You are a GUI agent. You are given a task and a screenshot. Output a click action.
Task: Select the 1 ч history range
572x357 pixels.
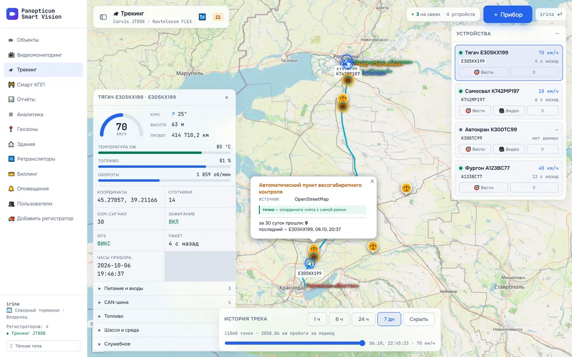(x=317, y=319)
